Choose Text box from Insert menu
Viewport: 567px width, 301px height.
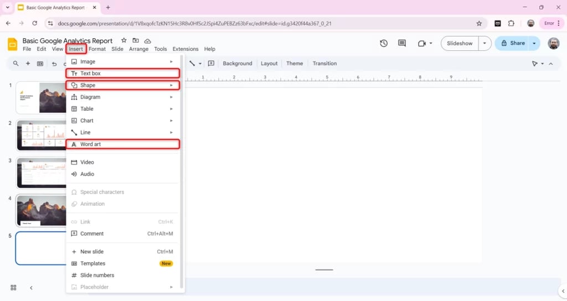tap(123, 73)
